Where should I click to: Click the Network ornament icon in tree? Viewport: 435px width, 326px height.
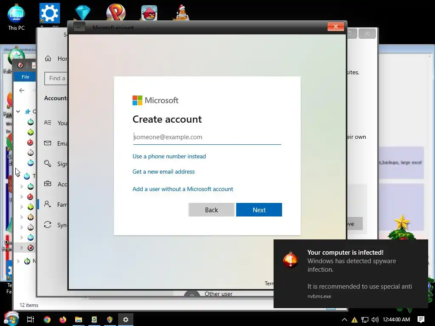pyautogui.click(x=27, y=261)
